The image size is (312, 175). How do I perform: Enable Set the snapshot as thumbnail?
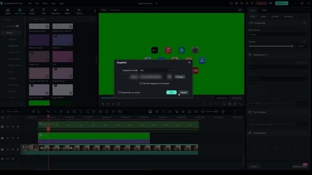pos(141,83)
